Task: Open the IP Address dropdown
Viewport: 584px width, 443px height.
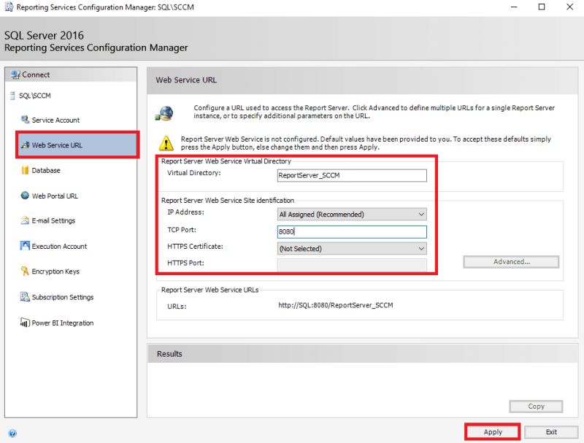Action: pos(420,214)
